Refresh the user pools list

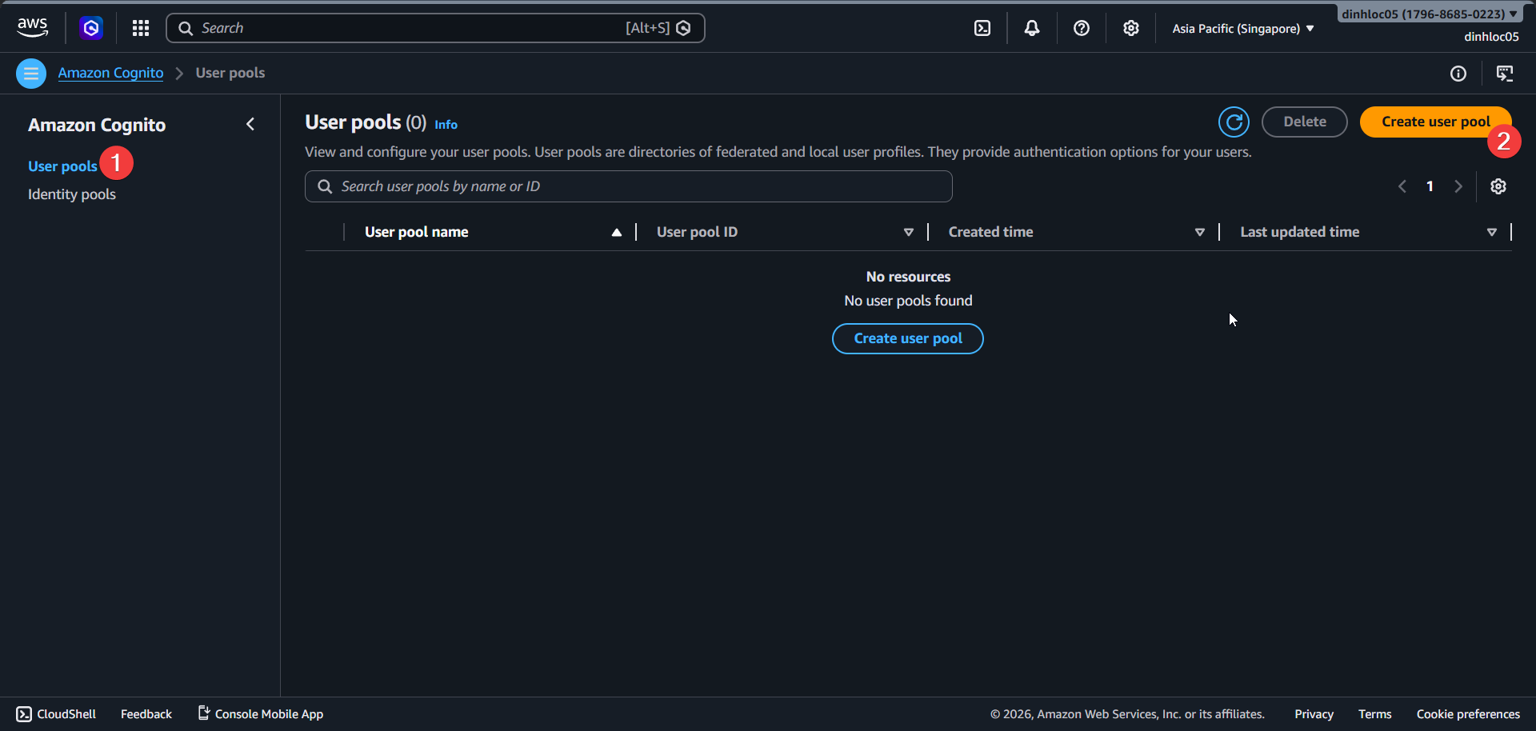(x=1234, y=122)
